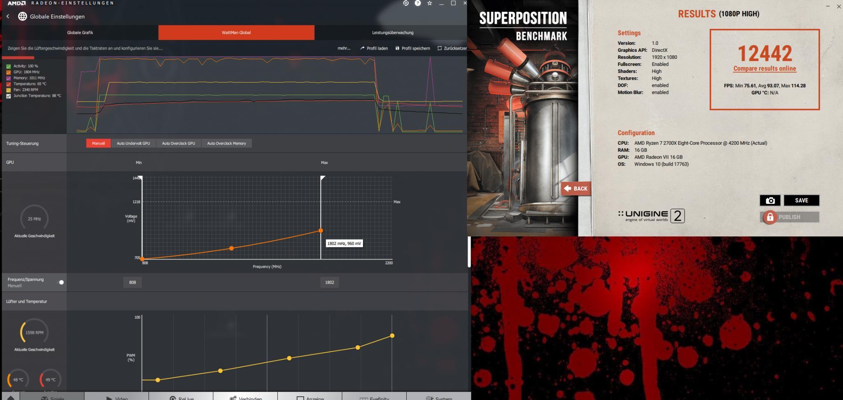Select Auto Overclock Memory
The width and height of the screenshot is (843, 400).
pyautogui.click(x=226, y=143)
